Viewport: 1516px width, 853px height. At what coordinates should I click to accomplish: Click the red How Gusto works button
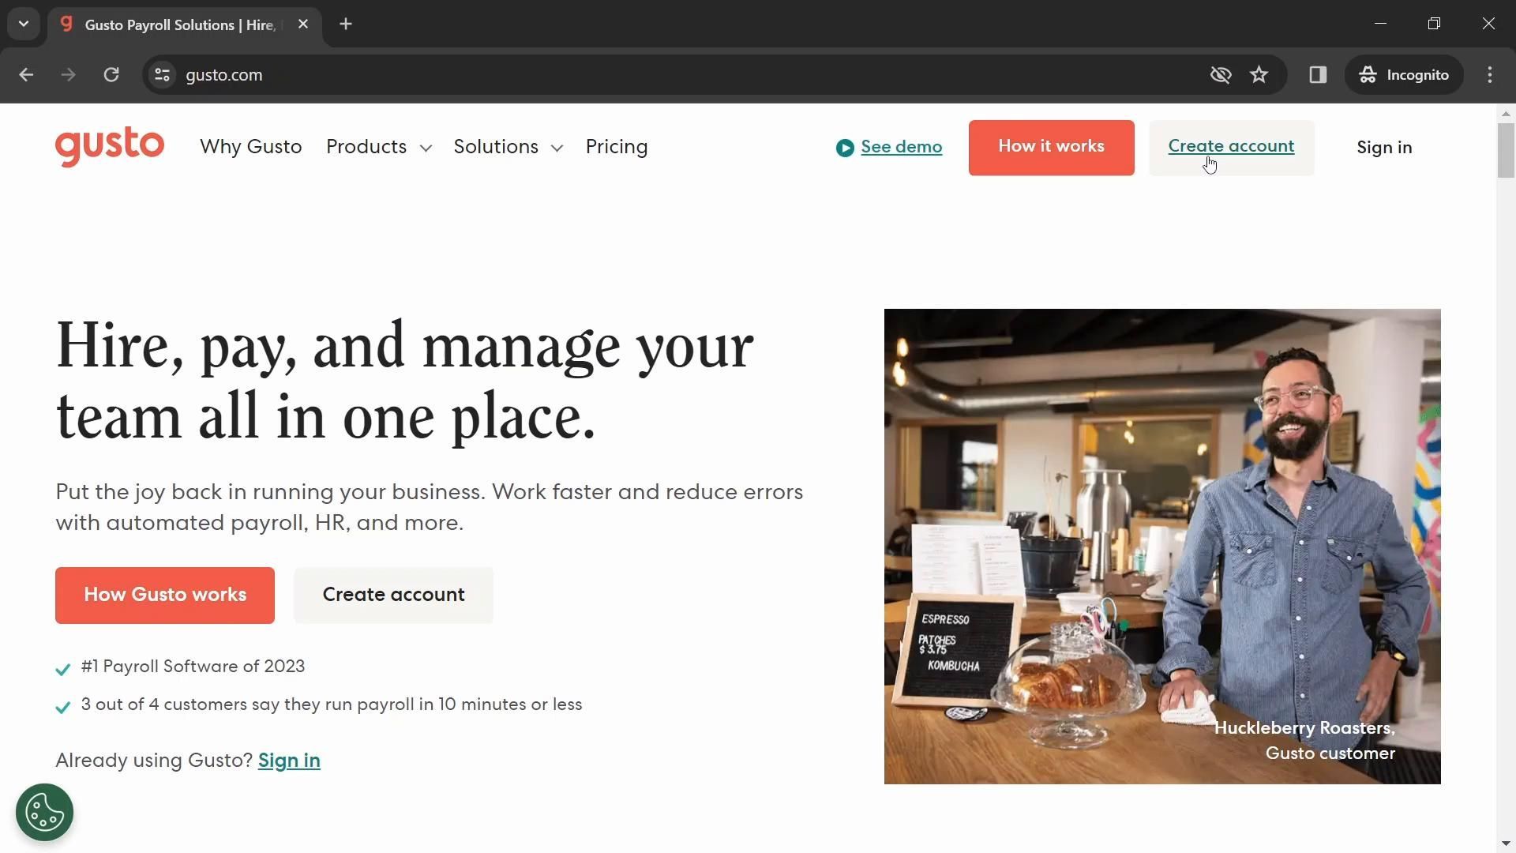tap(165, 595)
